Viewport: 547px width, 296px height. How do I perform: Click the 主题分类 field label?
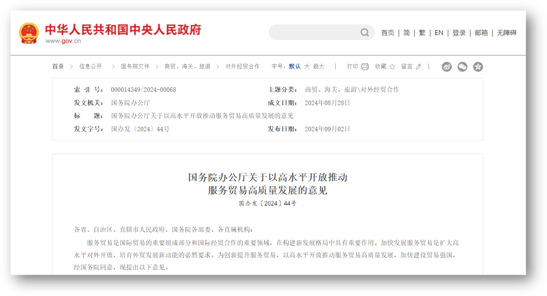tap(282, 90)
